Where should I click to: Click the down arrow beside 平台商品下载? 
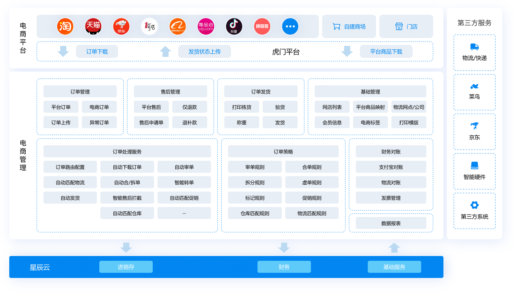coord(347,51)
